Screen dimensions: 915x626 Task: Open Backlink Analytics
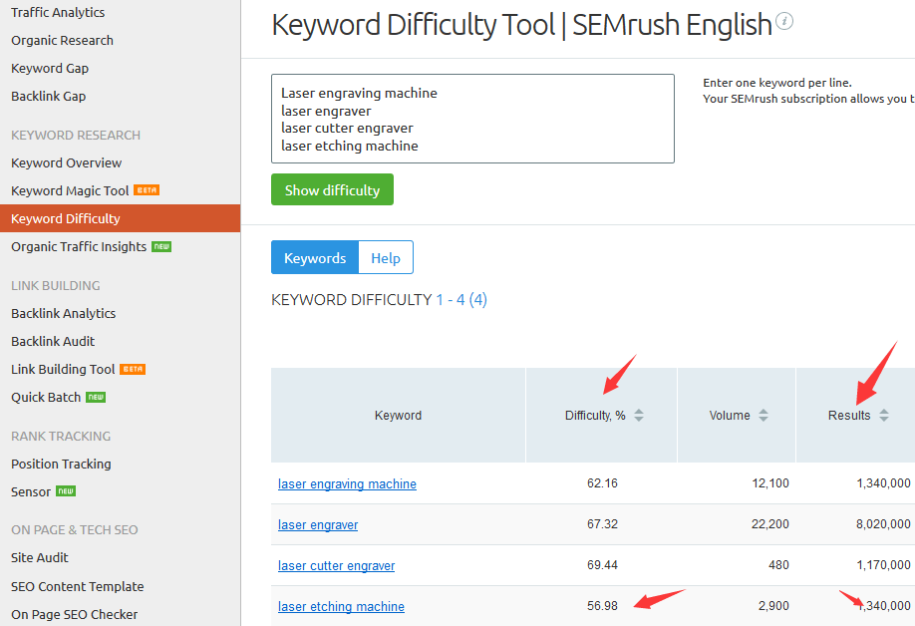tap(64, 313)
